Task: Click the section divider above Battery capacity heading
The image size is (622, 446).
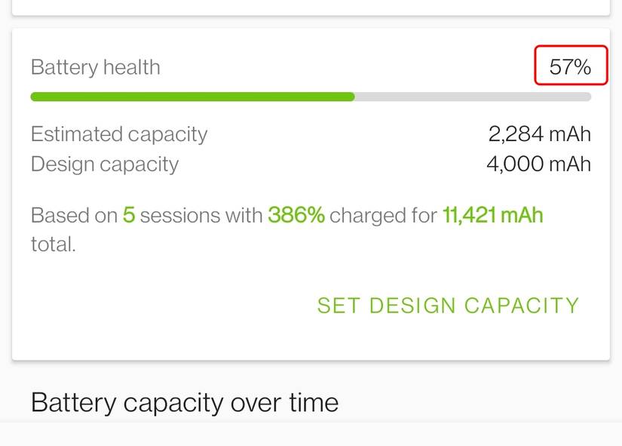Action: [311, 370]
